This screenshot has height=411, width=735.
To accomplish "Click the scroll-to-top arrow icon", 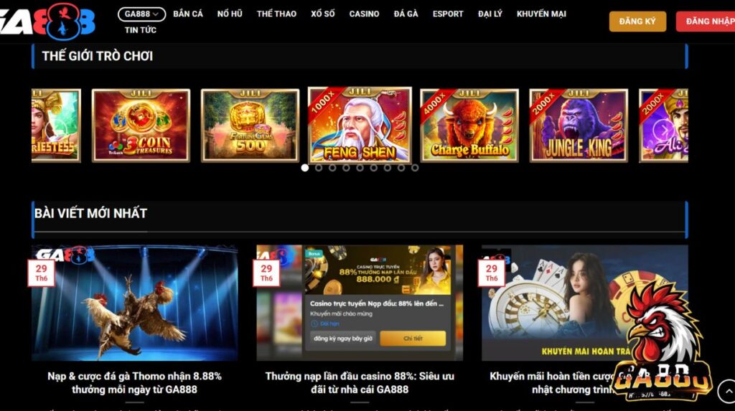I will click(x=727, y=391).
